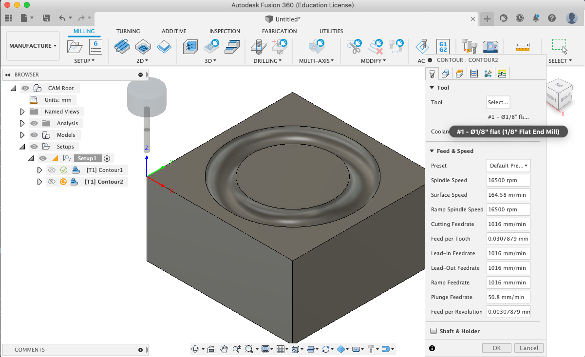Open the Trim toolpath scissors icon
The height and width of the screenshot is (357, 585).
pos(354,47)
